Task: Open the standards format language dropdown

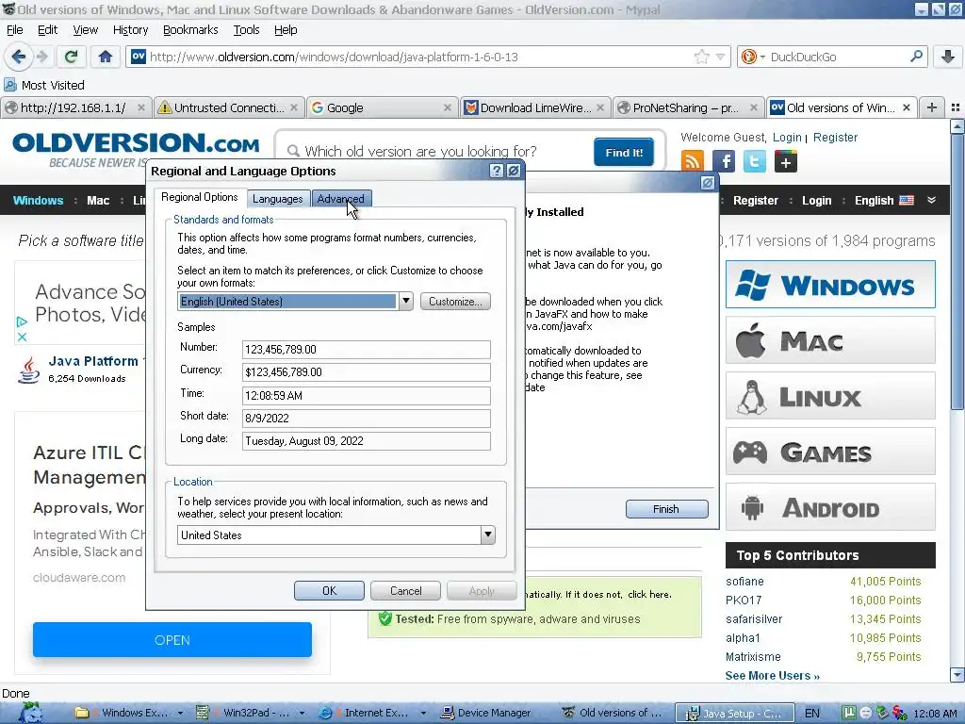Action: pos(405,301)
